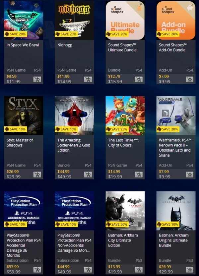Viewport: 199px width, 276px height.
Task: Open the Styx: Master of Shadows cover art
Action: point(24,116)
